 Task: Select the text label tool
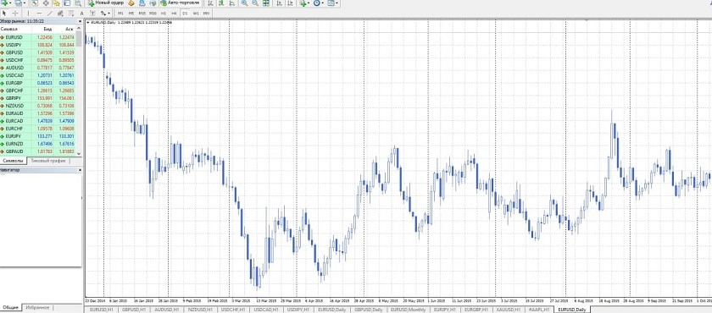pos(92,14)
